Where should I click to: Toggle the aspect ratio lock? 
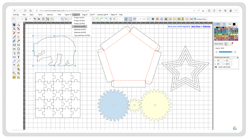[x=216, y=67]
